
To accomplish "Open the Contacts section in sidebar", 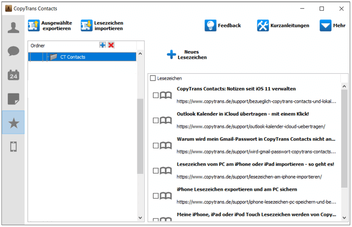I will (13, 28).
